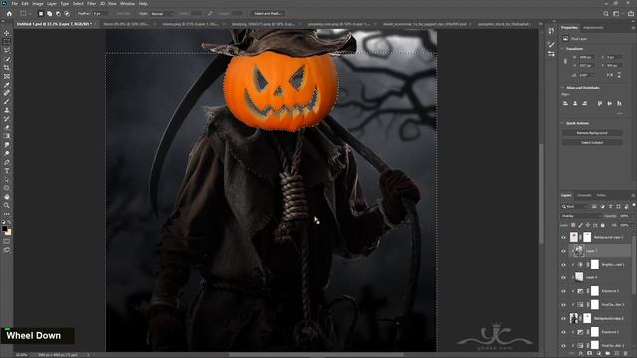Toggle visibility of Brightness/Contrast adjustment layer
The image size is (637, 358).
click(x=563, y=265)
